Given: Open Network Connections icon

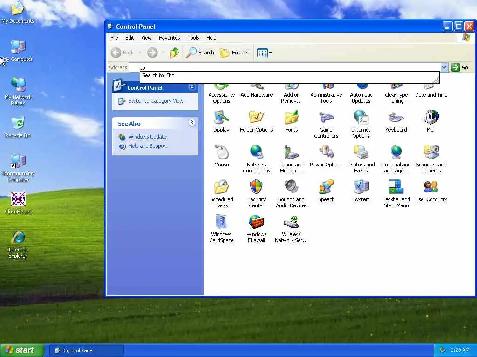Looking at the screenshot, I should click(x=257, y=159).
